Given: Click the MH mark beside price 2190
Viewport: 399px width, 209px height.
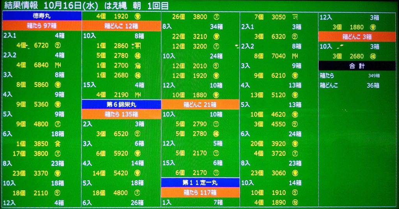Looking at the screenshot, I should coord(138,95).
